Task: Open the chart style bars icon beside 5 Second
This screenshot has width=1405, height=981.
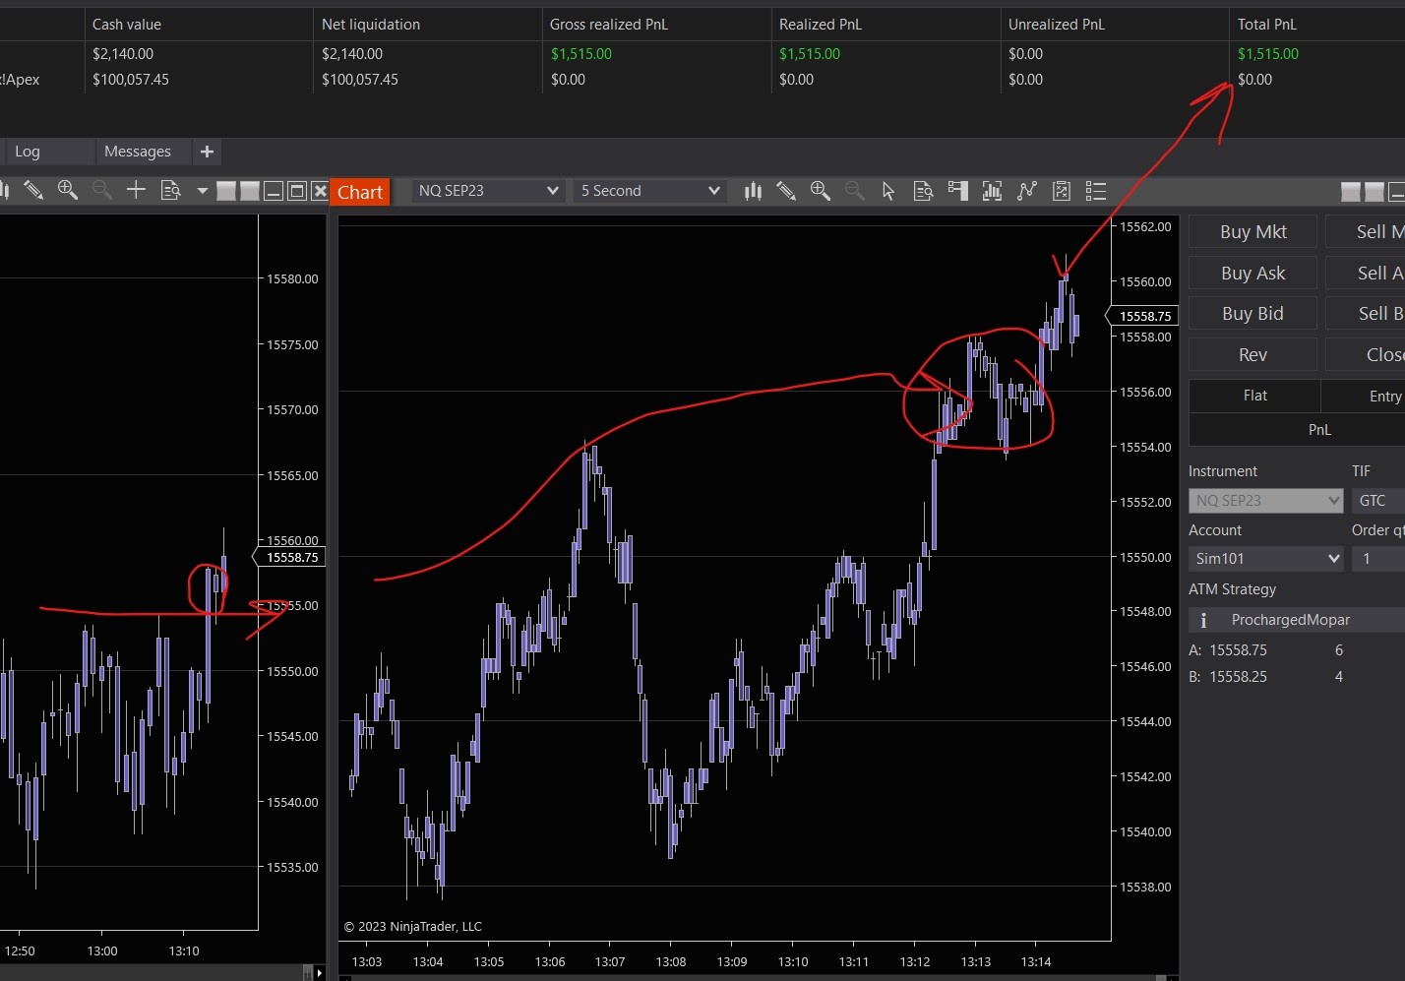Action: click(753, 191)
